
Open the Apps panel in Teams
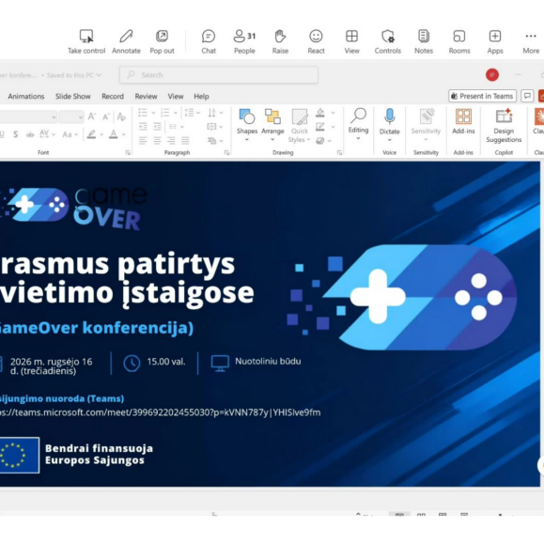[x=495, y=41]
